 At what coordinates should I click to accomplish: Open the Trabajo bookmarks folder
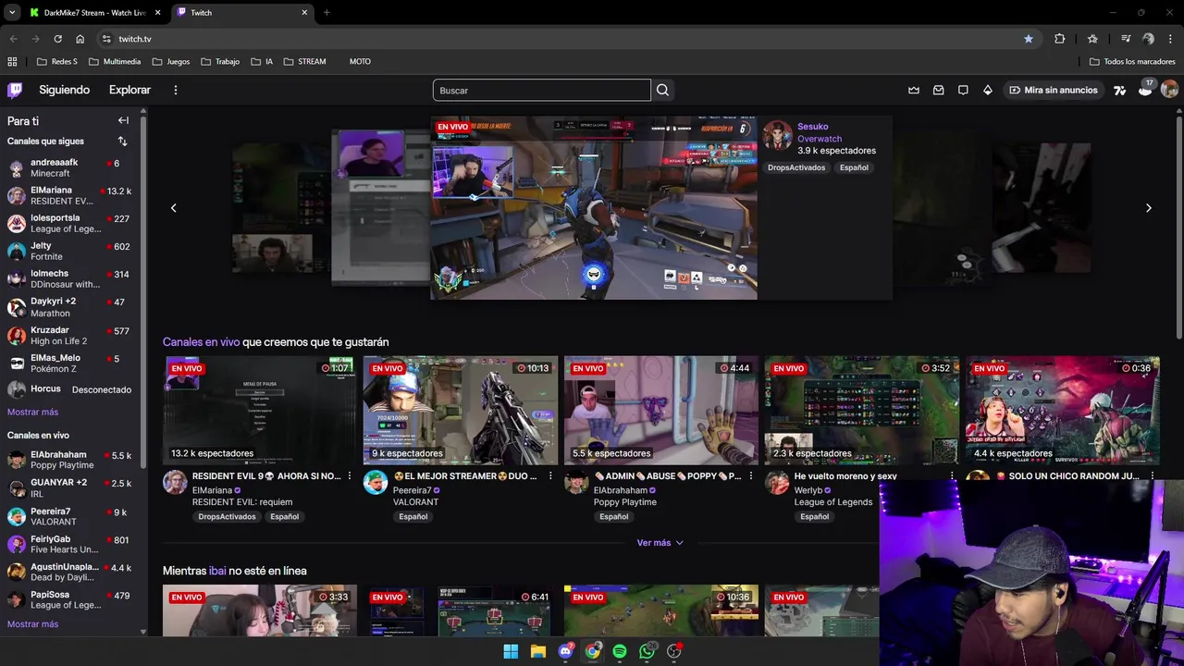[220, 62]
